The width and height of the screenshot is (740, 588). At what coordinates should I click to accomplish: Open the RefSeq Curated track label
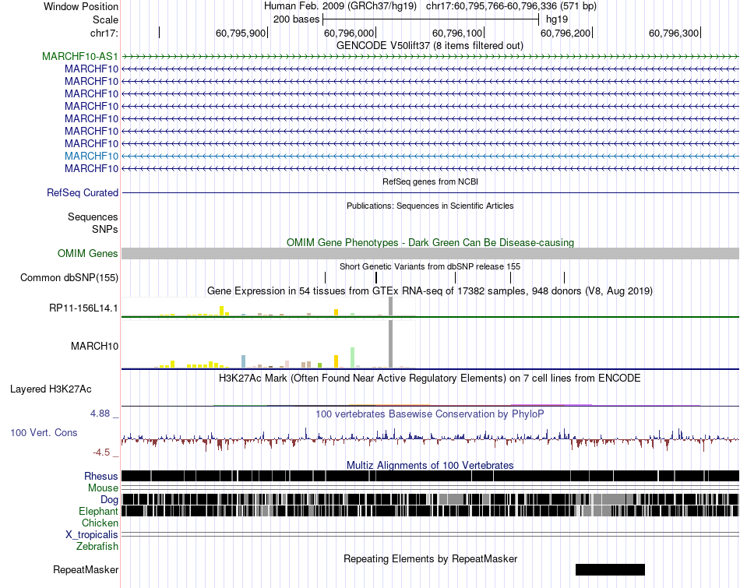(x=83, y=193)
